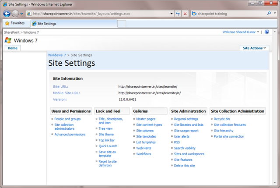This screenshot has height=188, width=280.
Task: Select the Site Settings browser tab
Action: [74, 23]
